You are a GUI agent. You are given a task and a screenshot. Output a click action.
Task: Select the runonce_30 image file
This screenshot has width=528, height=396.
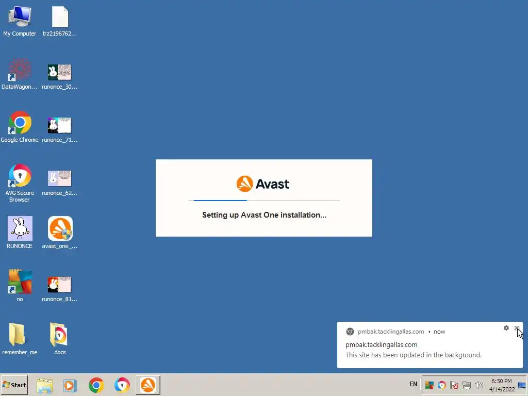pyautogui.click(x=60, y=77)
